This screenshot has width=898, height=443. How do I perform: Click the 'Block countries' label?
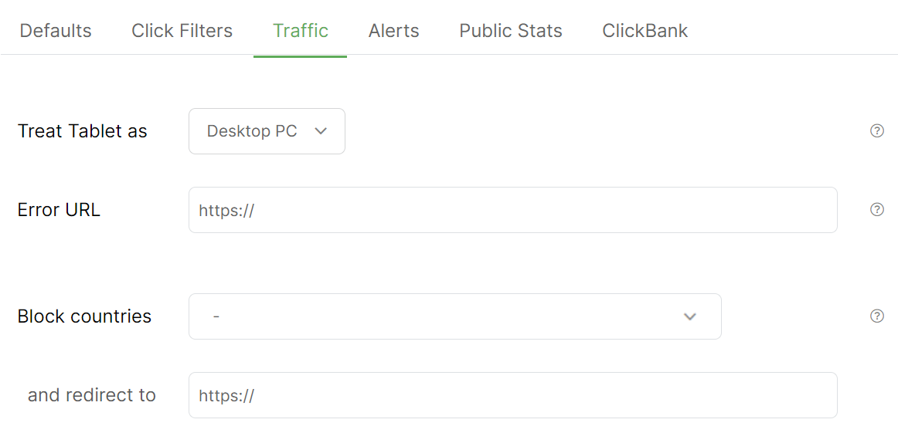[84, 316]
